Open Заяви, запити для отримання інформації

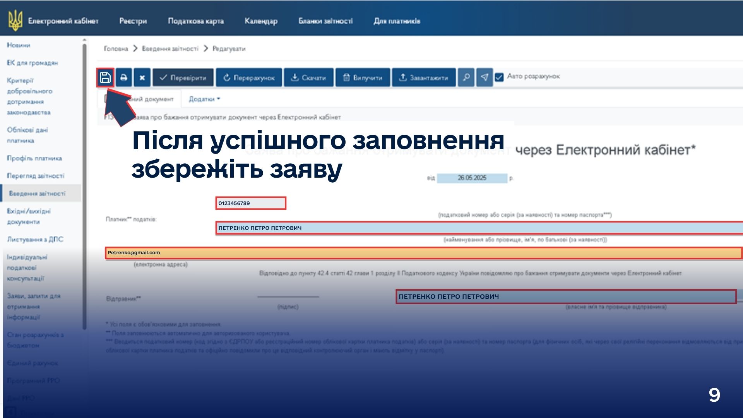(34, 307)
